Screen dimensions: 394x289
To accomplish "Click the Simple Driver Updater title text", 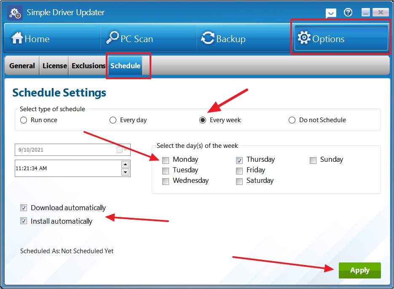I will tap(66, 13).
